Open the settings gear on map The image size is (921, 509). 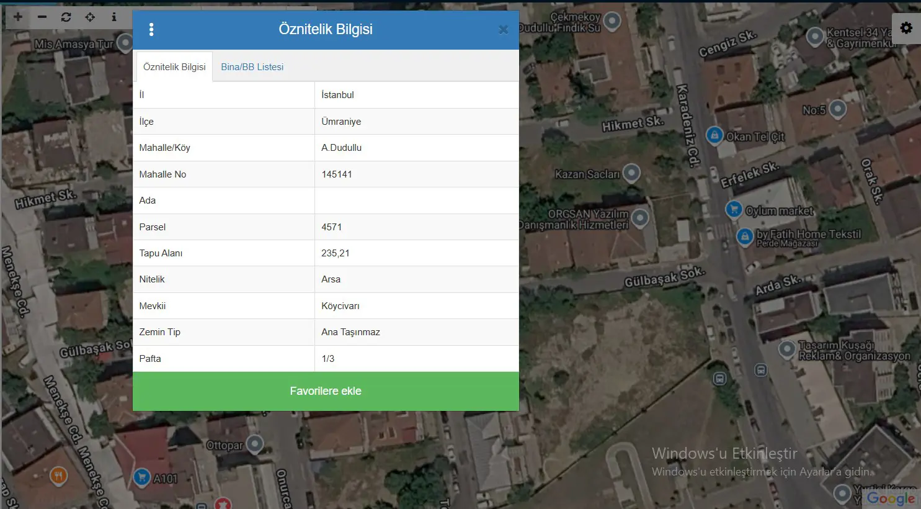(x=906, y=28)
